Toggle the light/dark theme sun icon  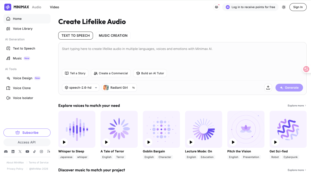(x=284, y=7)
